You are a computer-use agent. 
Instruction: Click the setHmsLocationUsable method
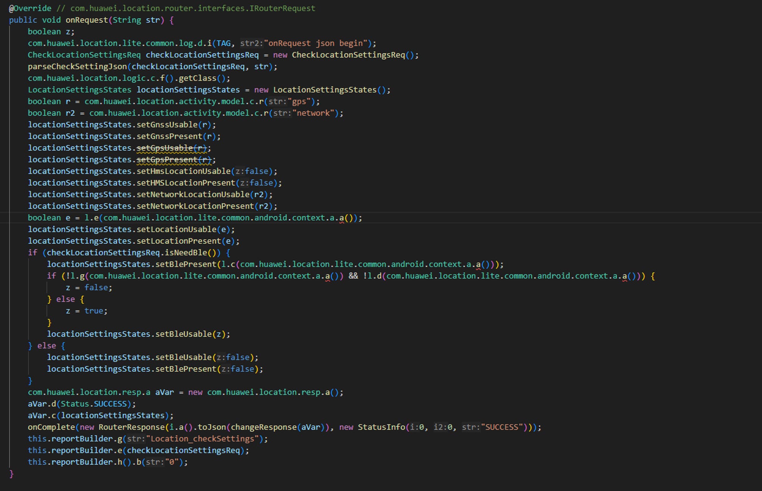(x=183, y=171)
